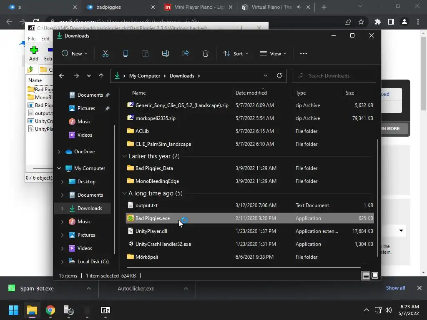Sort by the Name column header

(x=139, y=93)
